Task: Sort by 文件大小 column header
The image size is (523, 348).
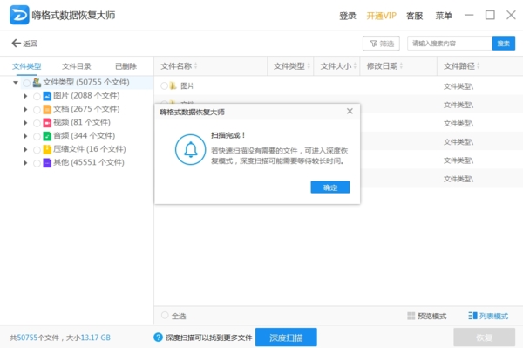Action: coord(336,66)
